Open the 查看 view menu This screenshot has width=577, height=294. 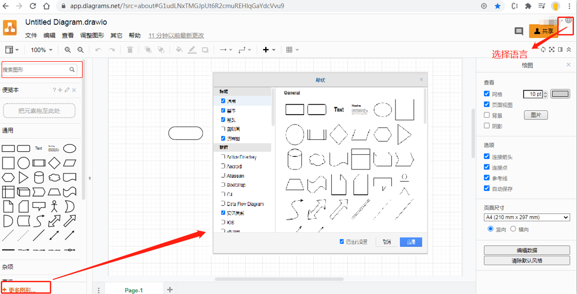click(x=67, y=36)
